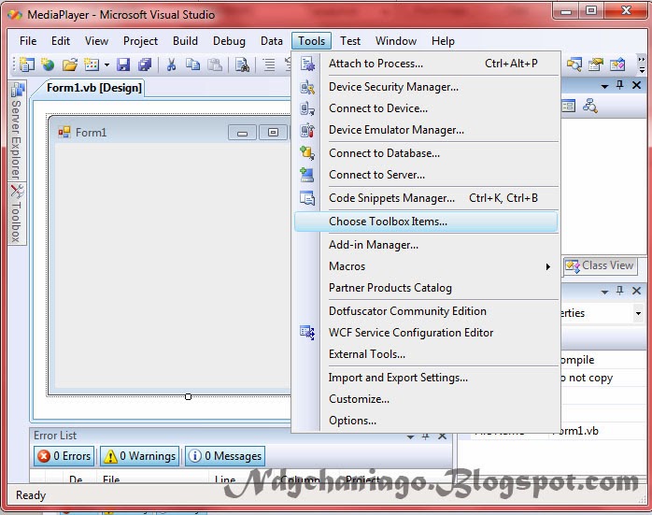This screenshot has width=652, height=515.
Task: Open the Test menu
Action: tap(350, 41)
